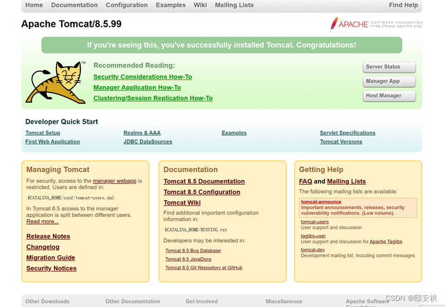
Task: Open the tomcat-announce mailing list
Action: click(321, 201)
